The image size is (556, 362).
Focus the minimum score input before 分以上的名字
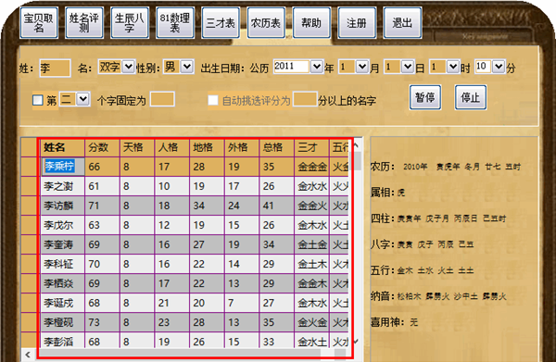point(305,99)
